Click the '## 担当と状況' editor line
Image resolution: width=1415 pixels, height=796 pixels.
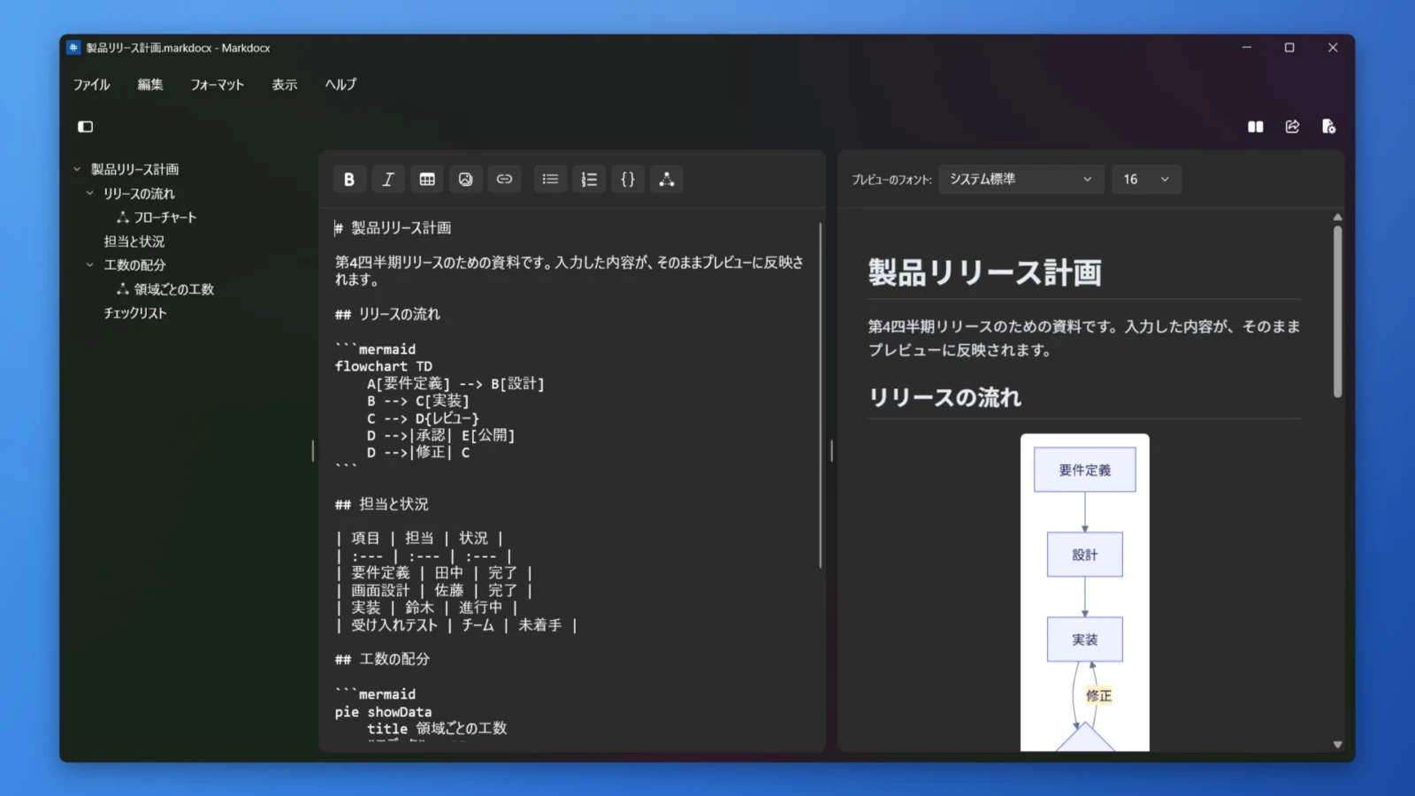pyautogui.click(x=382, y=504)
